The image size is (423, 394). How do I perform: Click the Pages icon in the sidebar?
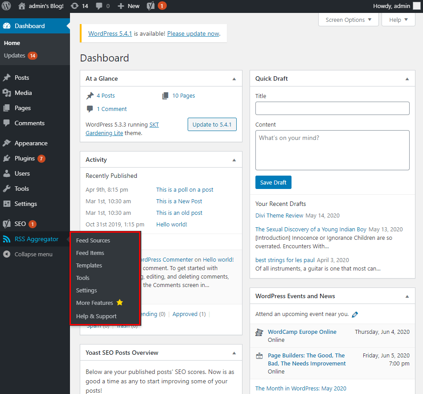[7, 108]
